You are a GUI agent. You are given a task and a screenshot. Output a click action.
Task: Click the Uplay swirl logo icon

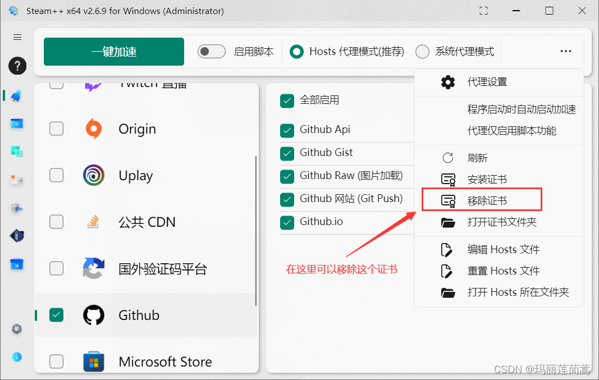click(x=94, y=175)
